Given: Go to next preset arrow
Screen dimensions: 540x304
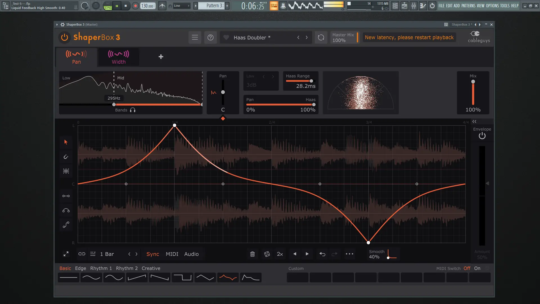Looking at the screenshot, I should pos(307,37).
